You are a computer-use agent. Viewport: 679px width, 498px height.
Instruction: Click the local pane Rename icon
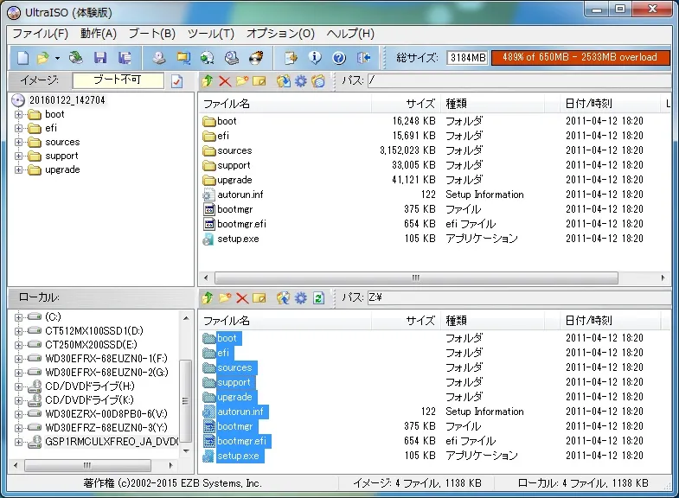tap(259, 297)
